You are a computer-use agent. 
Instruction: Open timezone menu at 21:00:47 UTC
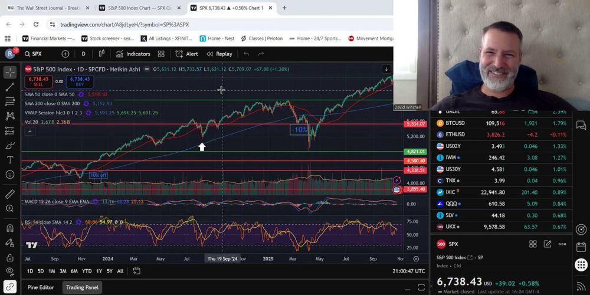coord(408,271)
